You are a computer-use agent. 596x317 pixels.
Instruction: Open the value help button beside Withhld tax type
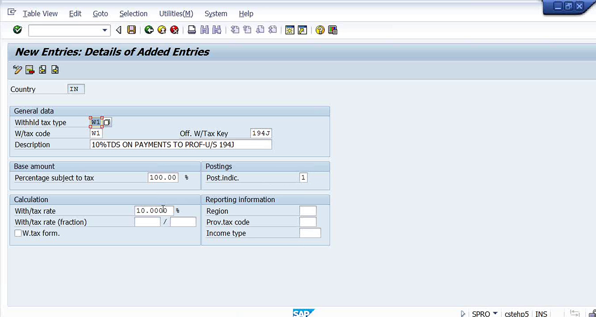pyautogui.click(x=108, y=122)
